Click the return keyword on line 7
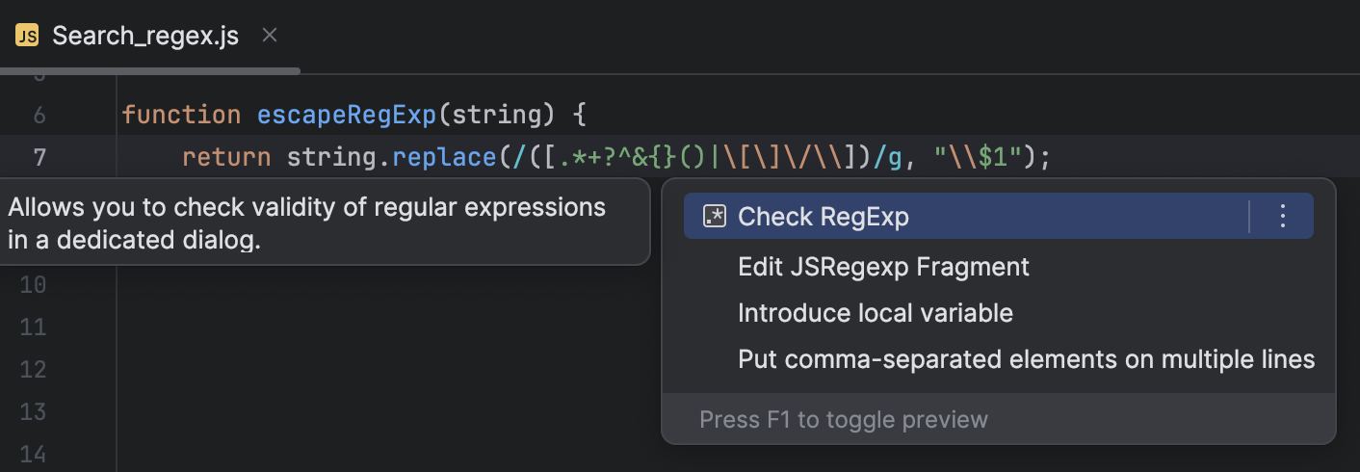 pos(226,157)
